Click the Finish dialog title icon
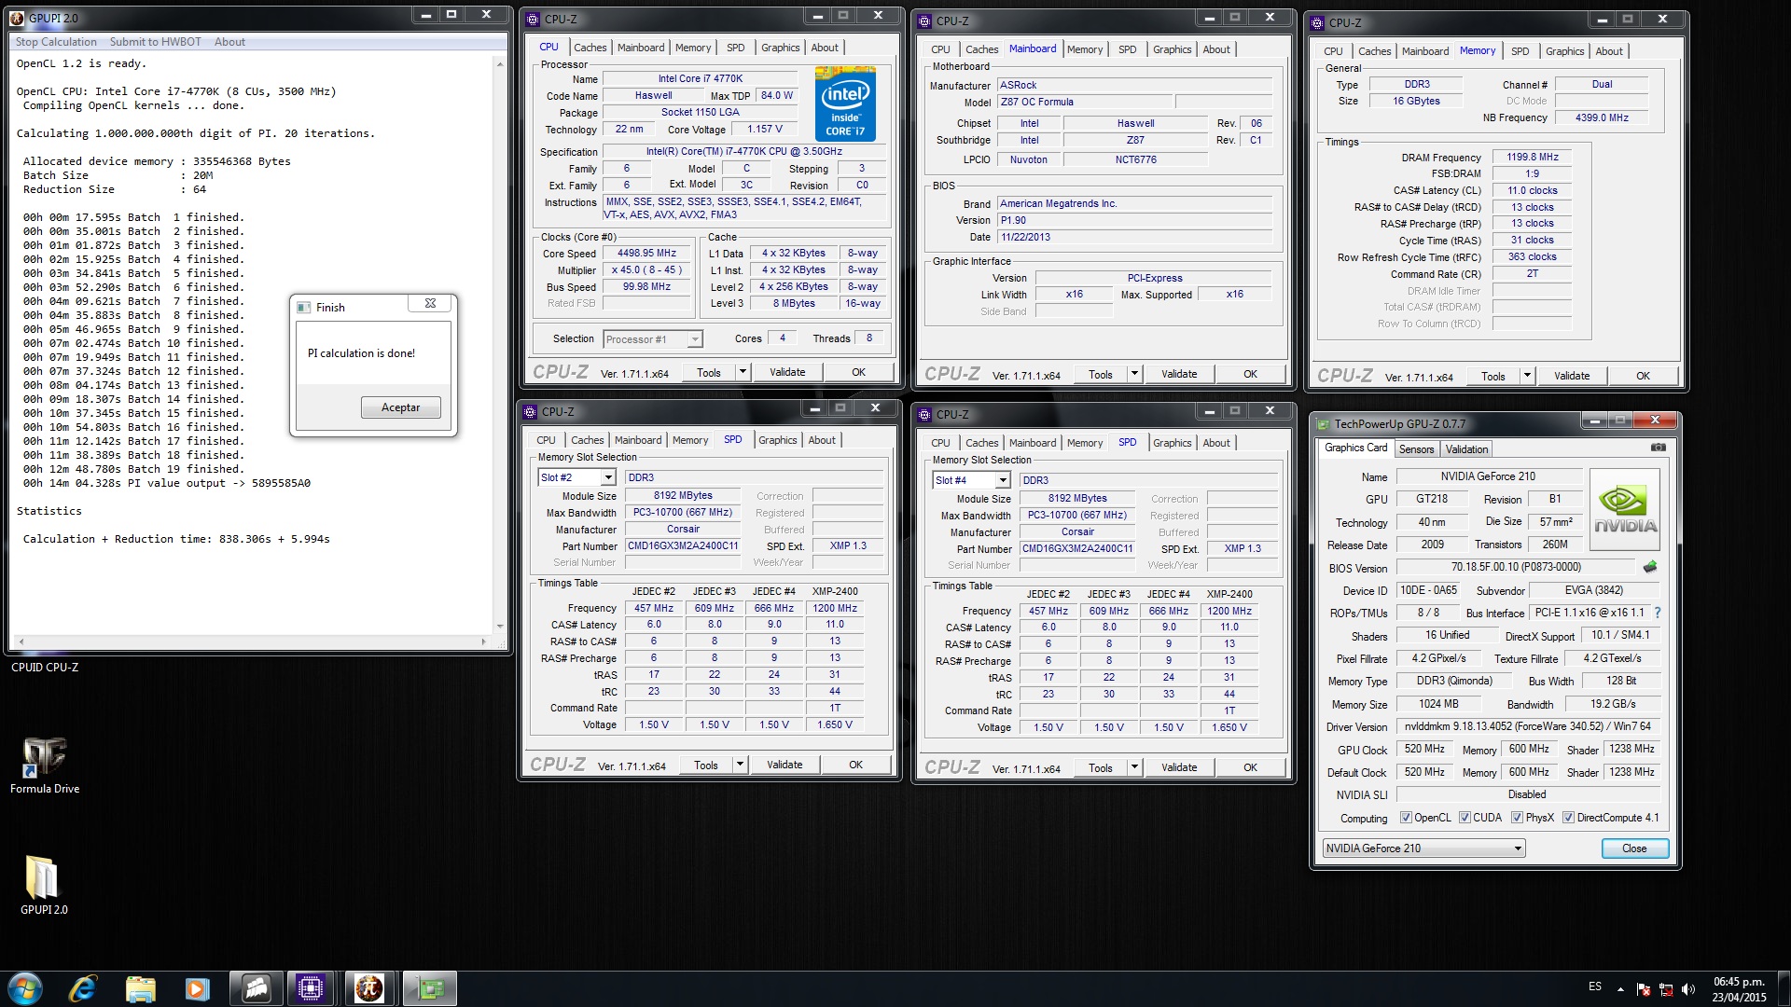The height and width of the screenshot is (1007, 1791). [x=304, y=307]
